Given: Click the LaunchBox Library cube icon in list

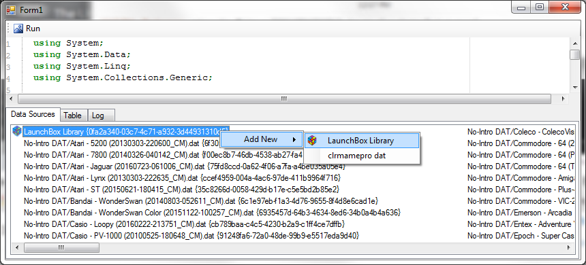Looking at the screenshot, I should pyautogui.click(x=17, y=131).
